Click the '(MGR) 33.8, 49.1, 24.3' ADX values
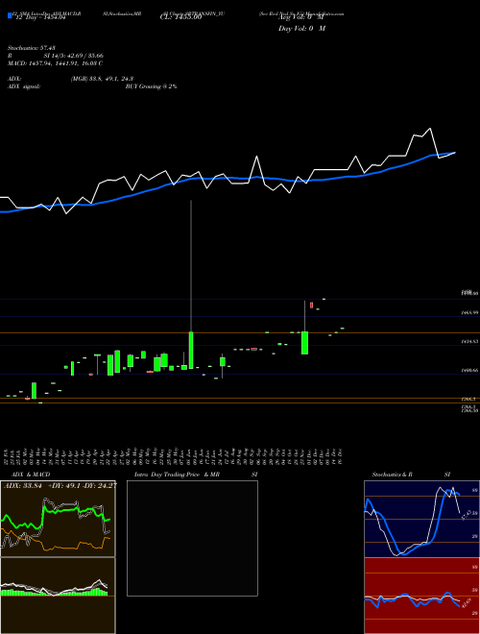This screenshot has width=480, height=634. (102, 79)
